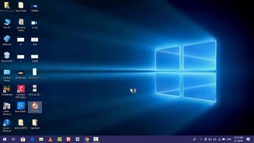
Task: Select the file named "sksk"
Action: click(x=35, y=41)
